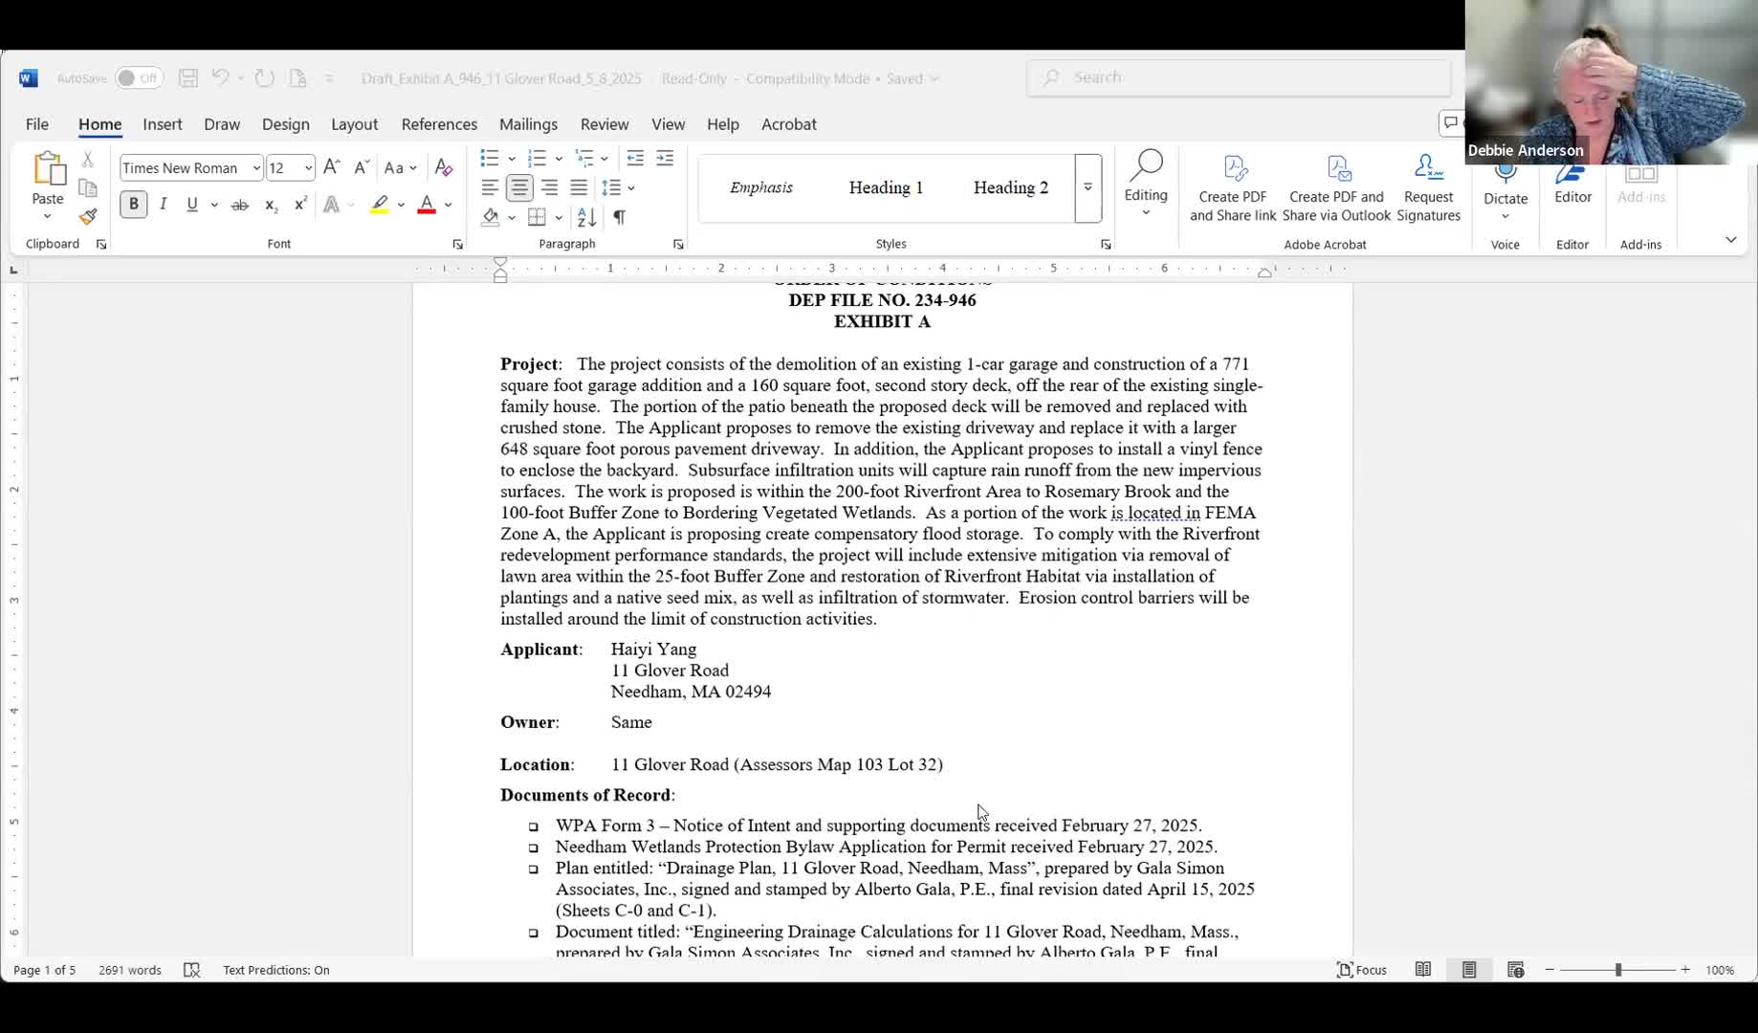1758x1033 pixels.
Task: Toggle Italic formatting button
Action: [164, 205]
